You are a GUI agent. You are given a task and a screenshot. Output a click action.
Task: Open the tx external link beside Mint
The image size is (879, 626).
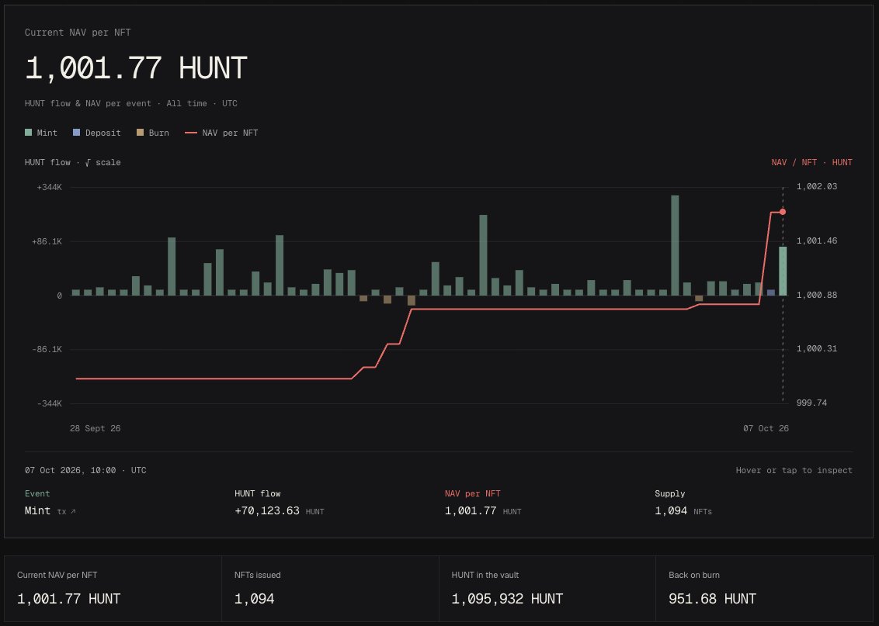[66, 511]
